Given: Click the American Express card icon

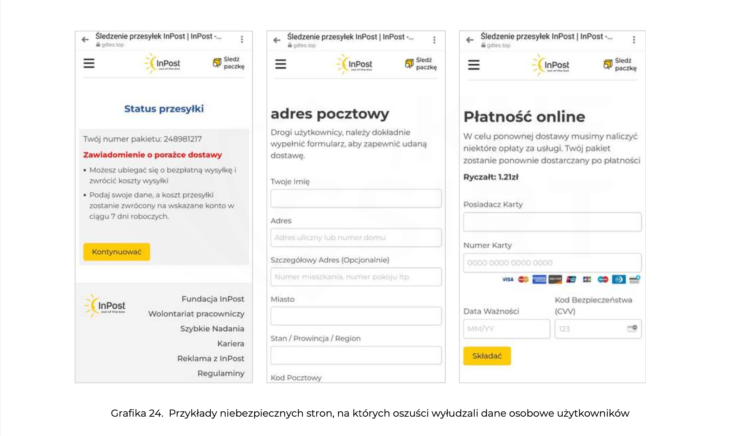Looking at the screenshot, I should (539, 280).
